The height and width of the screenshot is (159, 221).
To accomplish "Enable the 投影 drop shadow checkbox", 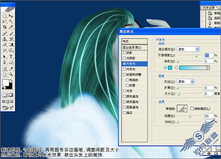I will click(124, 53).
